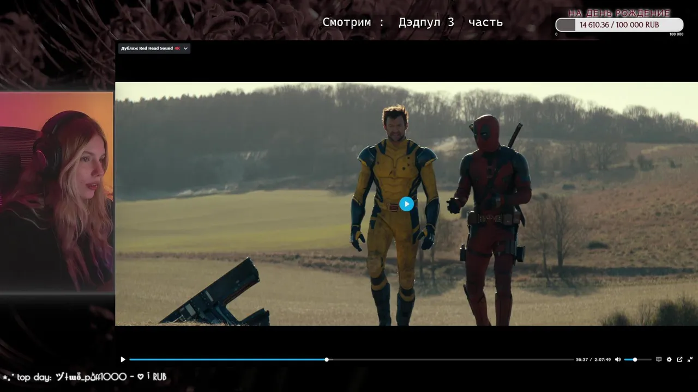Click the play button in the player bar
Screen dimensions: 698x392
[123, 359]
